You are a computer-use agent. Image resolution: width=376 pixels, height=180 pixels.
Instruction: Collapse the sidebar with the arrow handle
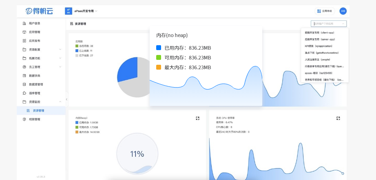tap(66, 99)
